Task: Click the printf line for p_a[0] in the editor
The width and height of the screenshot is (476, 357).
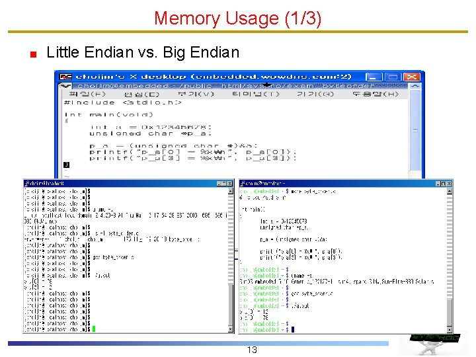Action: point(193,152)
